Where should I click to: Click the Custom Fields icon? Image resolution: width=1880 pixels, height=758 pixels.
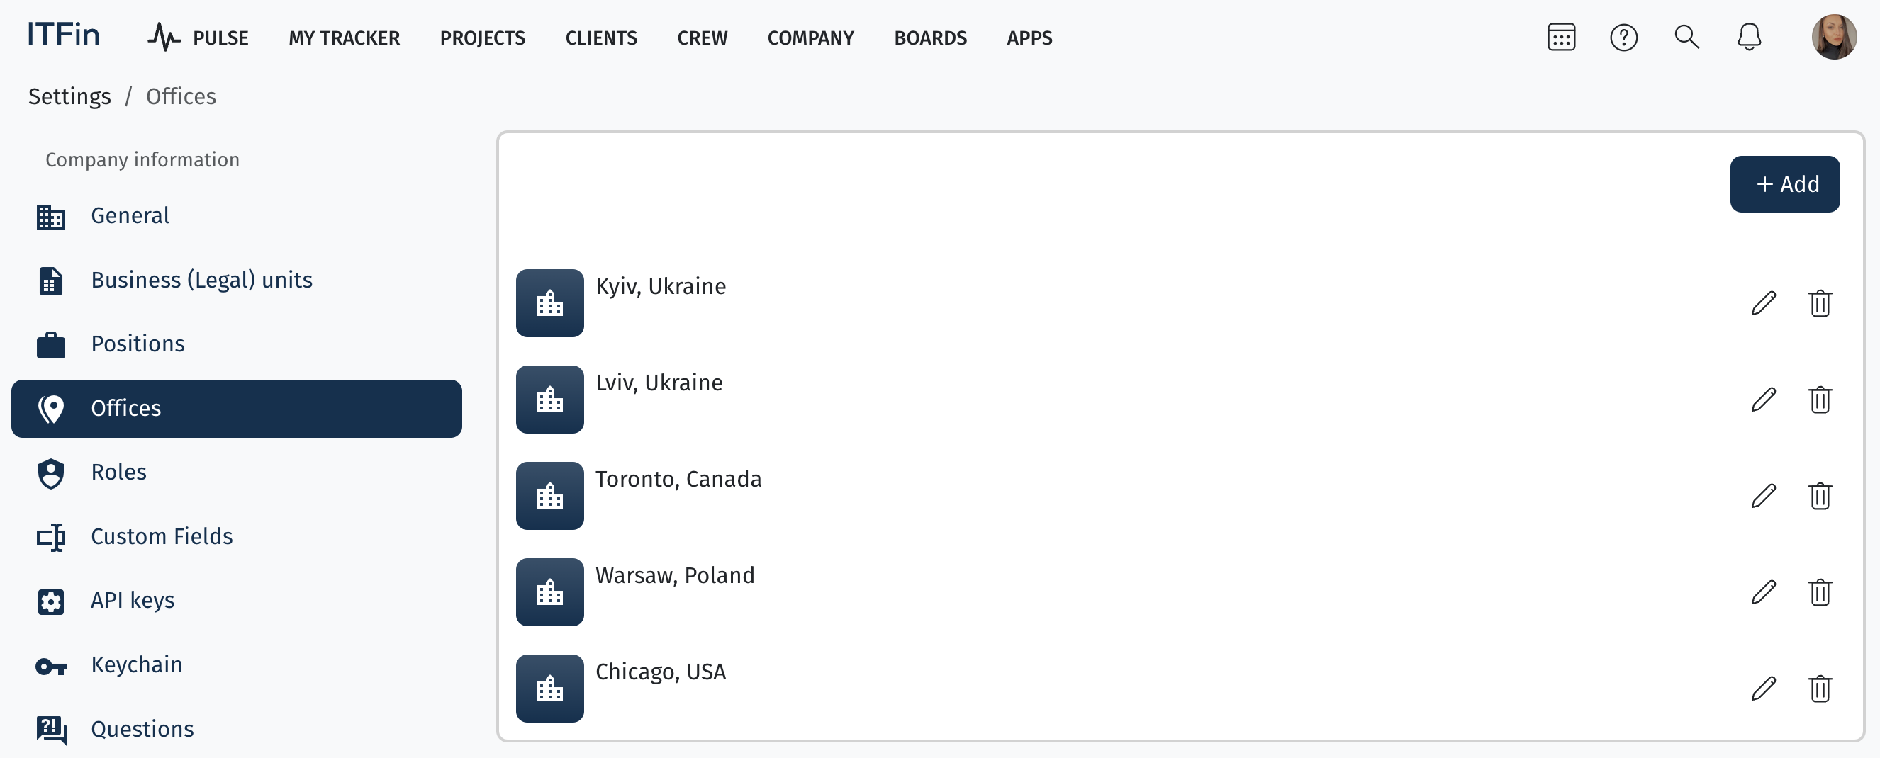51,537
